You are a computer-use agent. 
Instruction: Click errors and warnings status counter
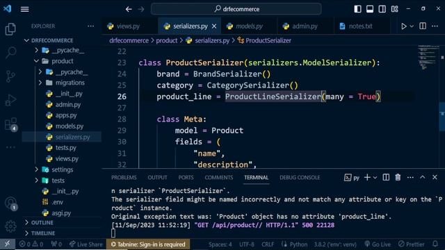[31, 244]
